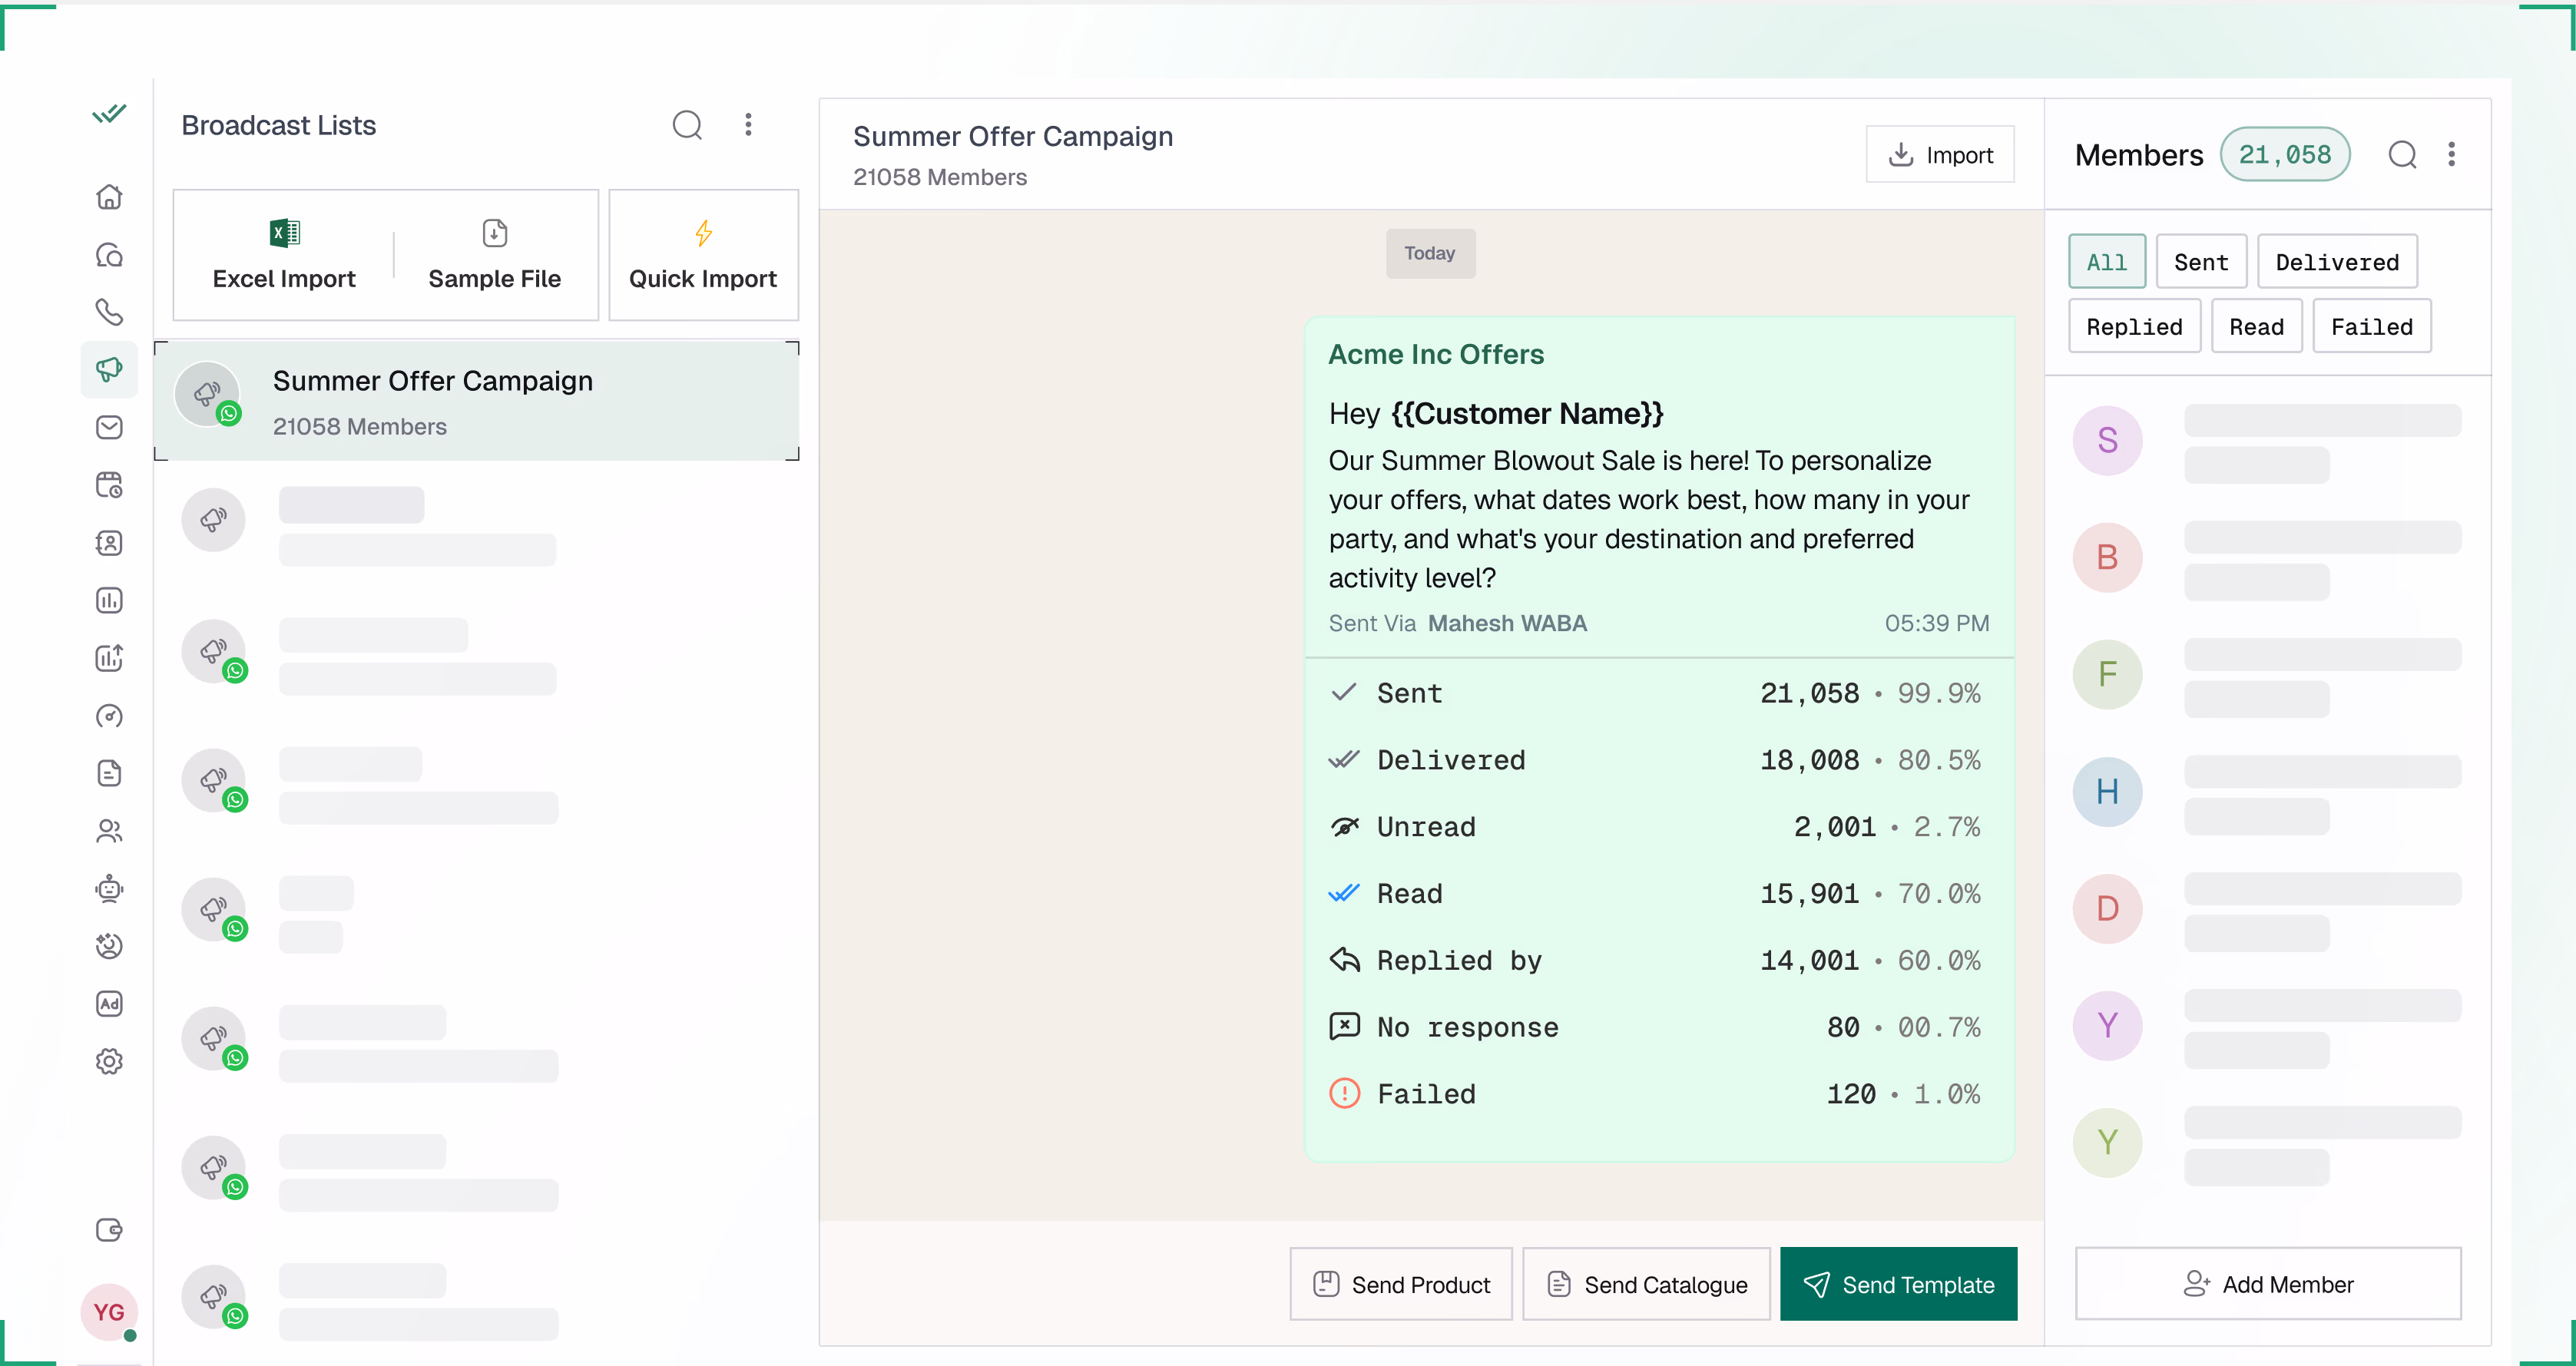Select the Quick Import option

(x=703, y=255)
